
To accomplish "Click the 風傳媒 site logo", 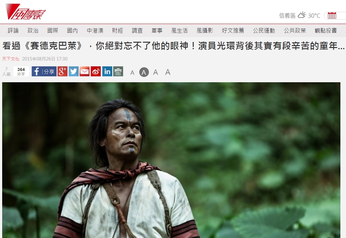I will (x=25, y=12).
